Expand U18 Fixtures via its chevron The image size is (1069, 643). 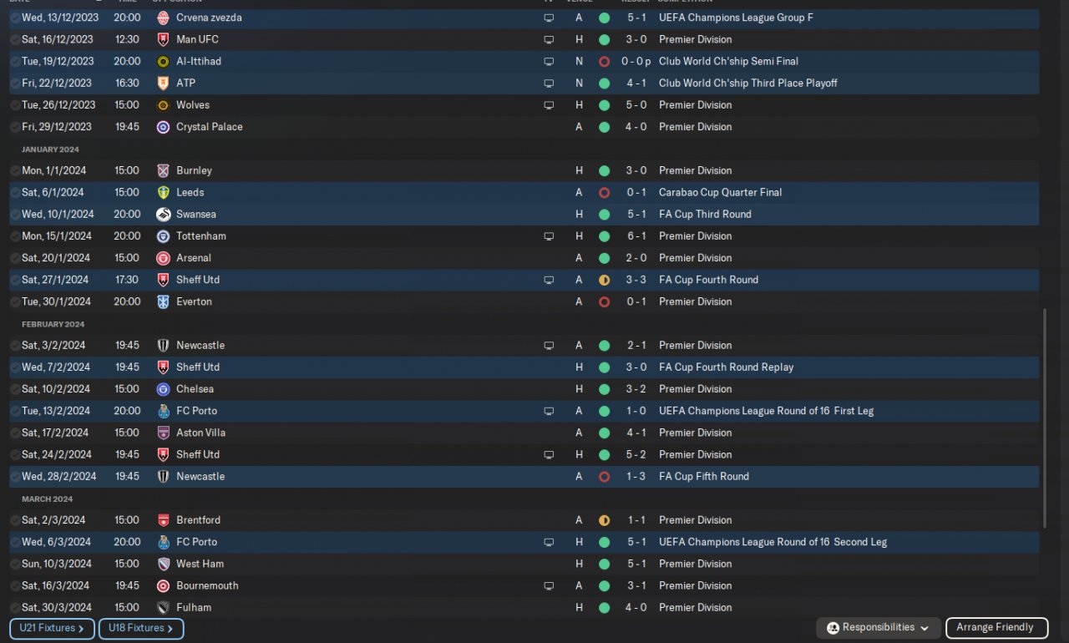click(x=170, y=629)
